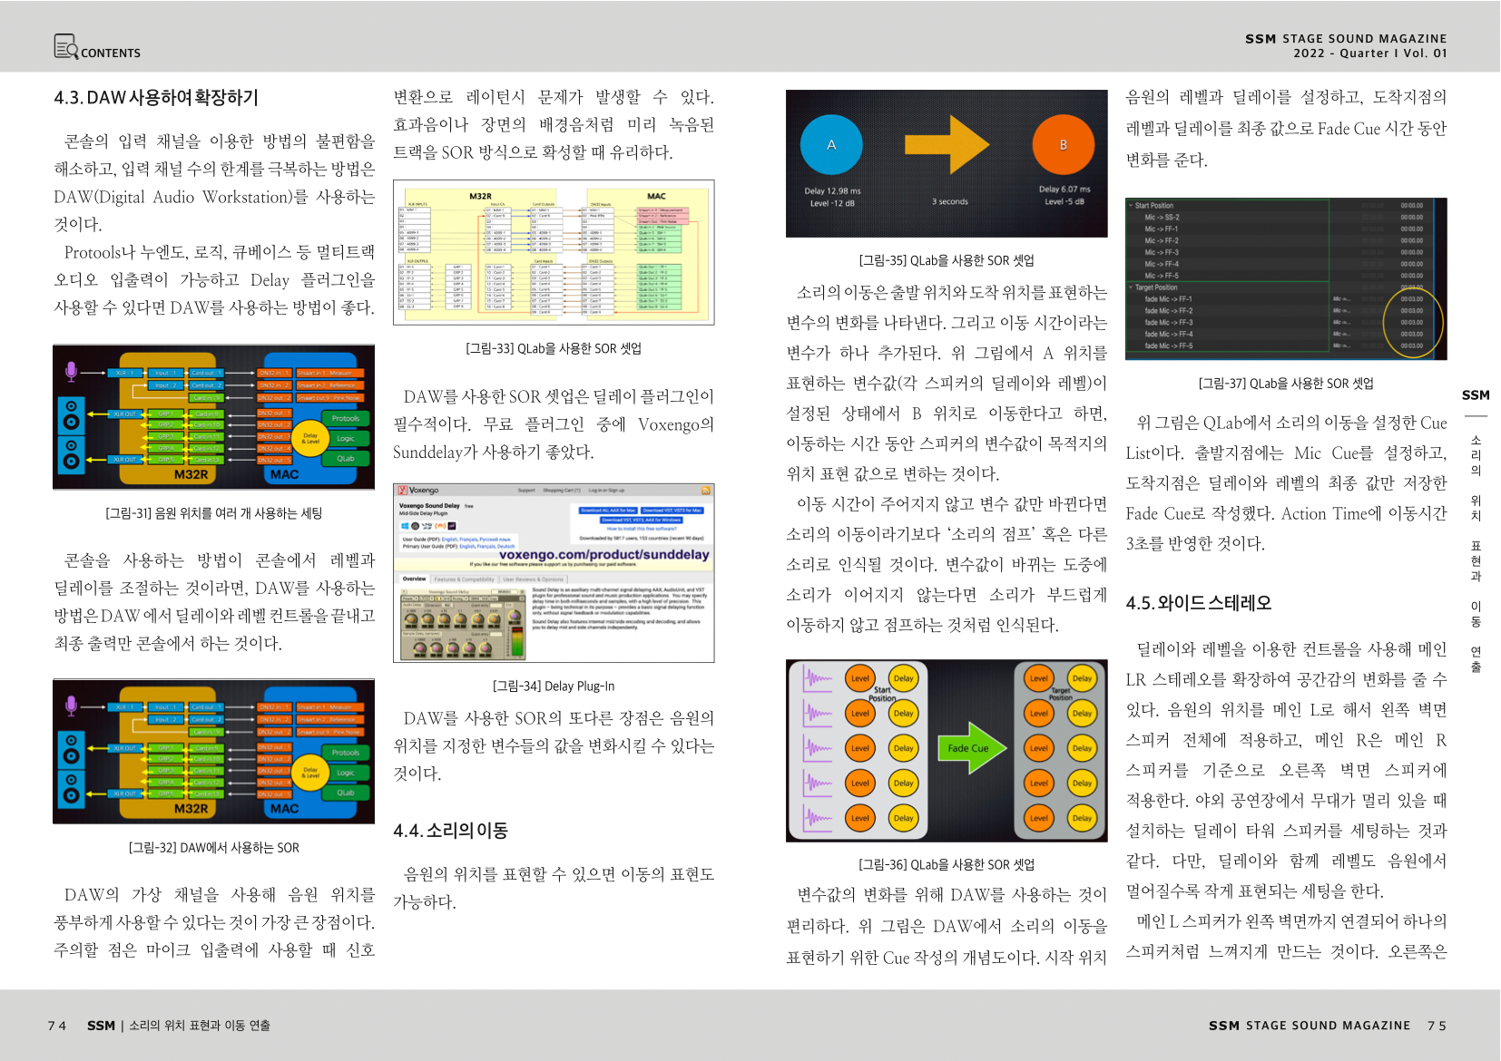Open the voxengo.com/product/sunddelay link
The height and width of the screenshot is (1061, 1501).
[603, 554]
